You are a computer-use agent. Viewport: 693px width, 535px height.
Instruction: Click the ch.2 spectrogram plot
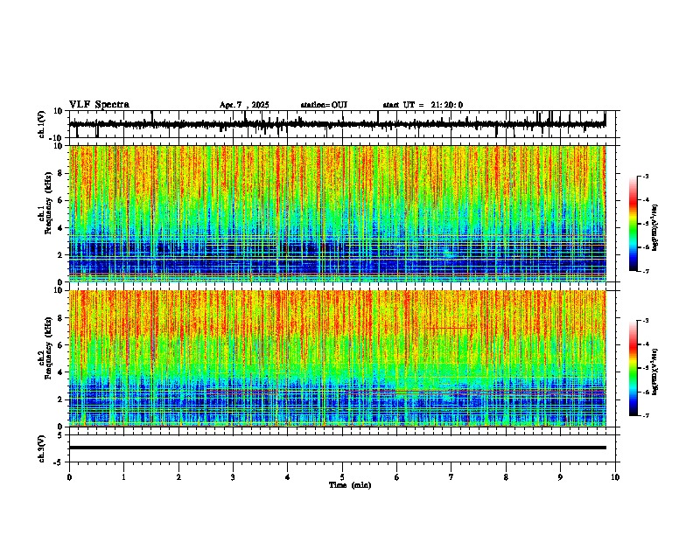[338, 358]
